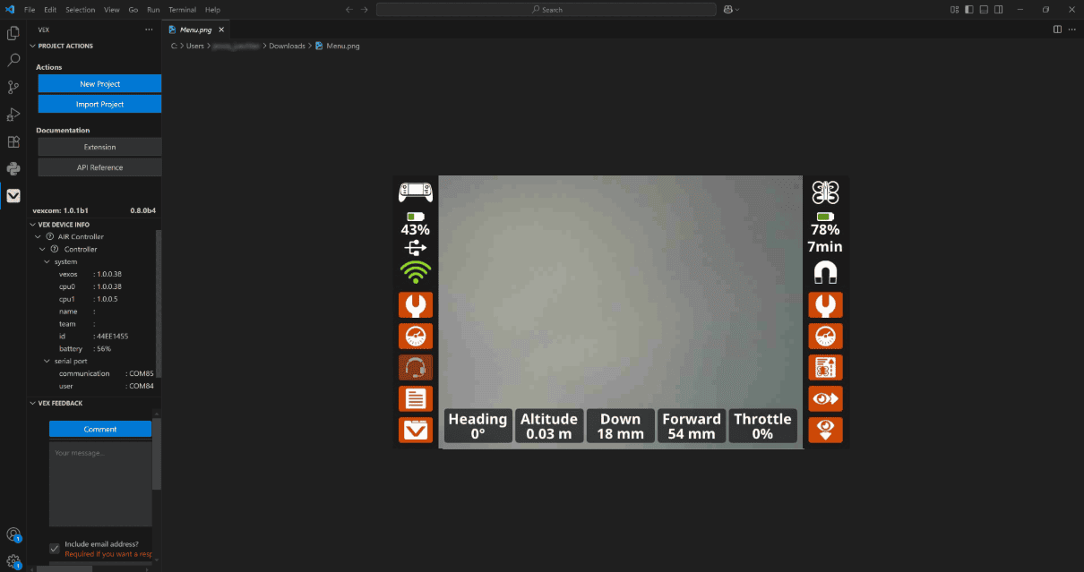1084x572 pixels.
Task: Enable the headset audio toggle
Action: [x=416, y=367]
